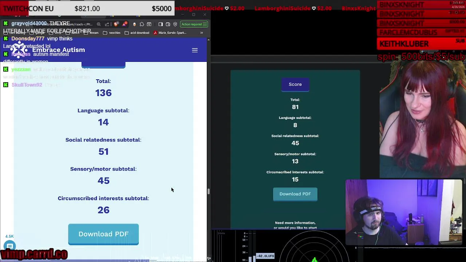This screenshot has width=466, height=262.
Task: Click the 'Social relatedness subtotal:' label on left
Action: coord(103,140)
